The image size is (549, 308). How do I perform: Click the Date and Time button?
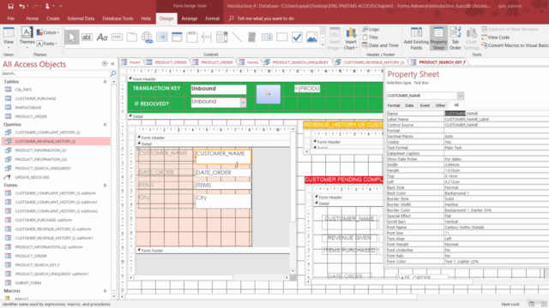pos(380,45)
